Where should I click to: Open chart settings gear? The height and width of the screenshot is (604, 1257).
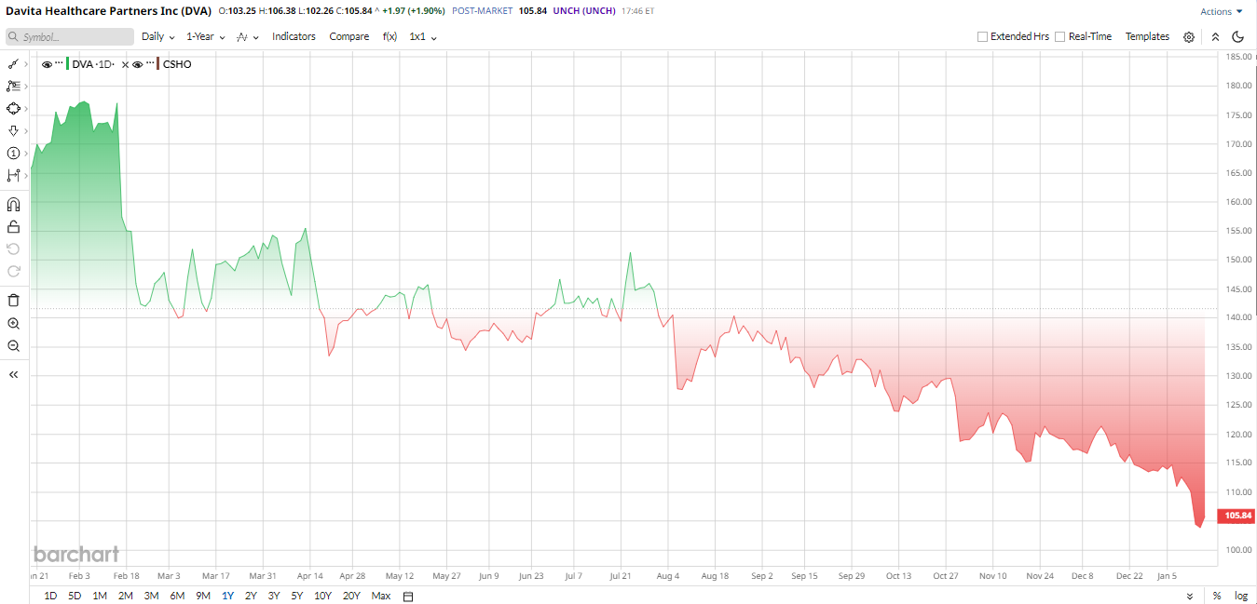point(1189,37)
